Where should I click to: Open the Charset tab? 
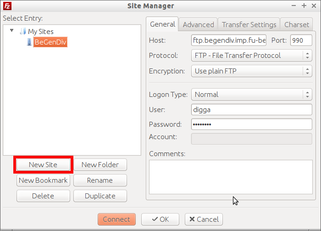pyautogui.click(x=297, y=25)
